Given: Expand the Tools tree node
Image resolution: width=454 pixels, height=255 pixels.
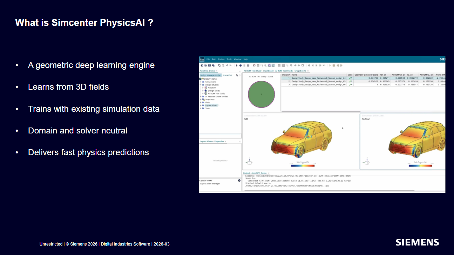Looking at the screenshot, I should click(x=201, y=108).
